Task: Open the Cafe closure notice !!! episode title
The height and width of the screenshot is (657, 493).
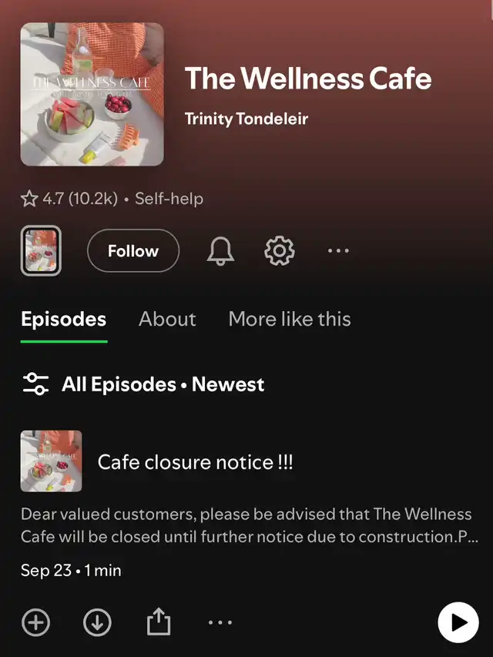Action: 196,462
